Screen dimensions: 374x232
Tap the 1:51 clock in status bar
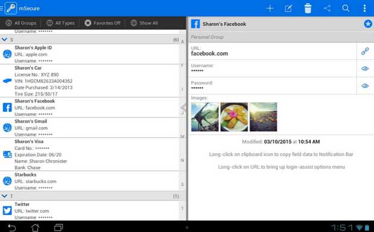click(342, 227)
